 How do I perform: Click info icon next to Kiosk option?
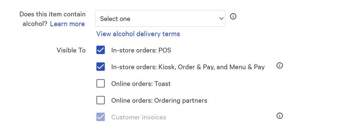click(x=280, y=66)
